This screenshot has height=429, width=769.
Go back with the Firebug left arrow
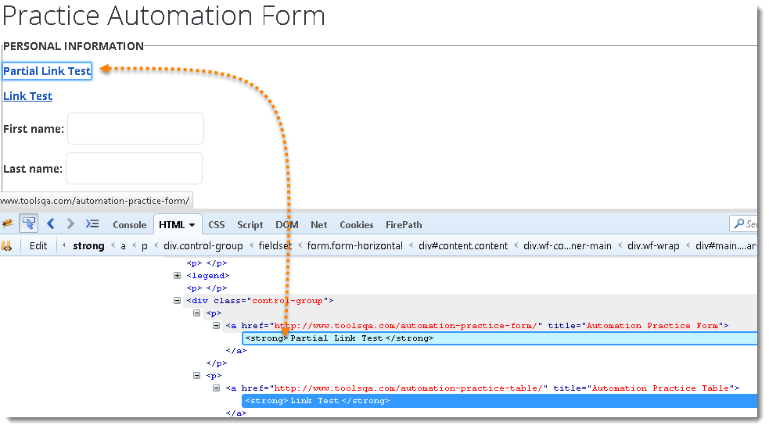tap(51, 223)
